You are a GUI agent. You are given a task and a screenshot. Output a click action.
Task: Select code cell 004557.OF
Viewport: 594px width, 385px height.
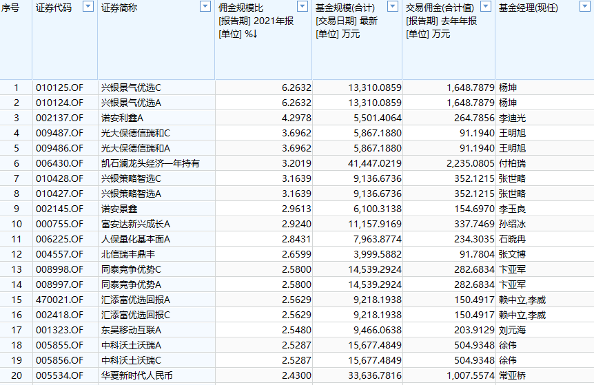pyautogui.click(x=59, y=254)
